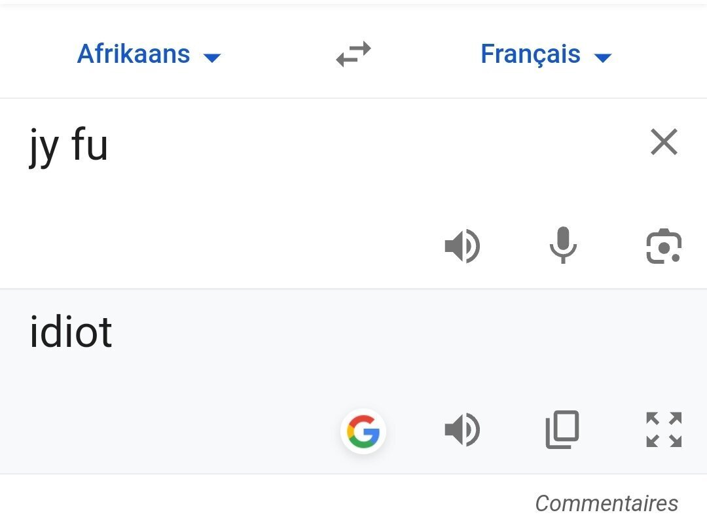Place the cursor right after "jy fu"

(110, 145)
